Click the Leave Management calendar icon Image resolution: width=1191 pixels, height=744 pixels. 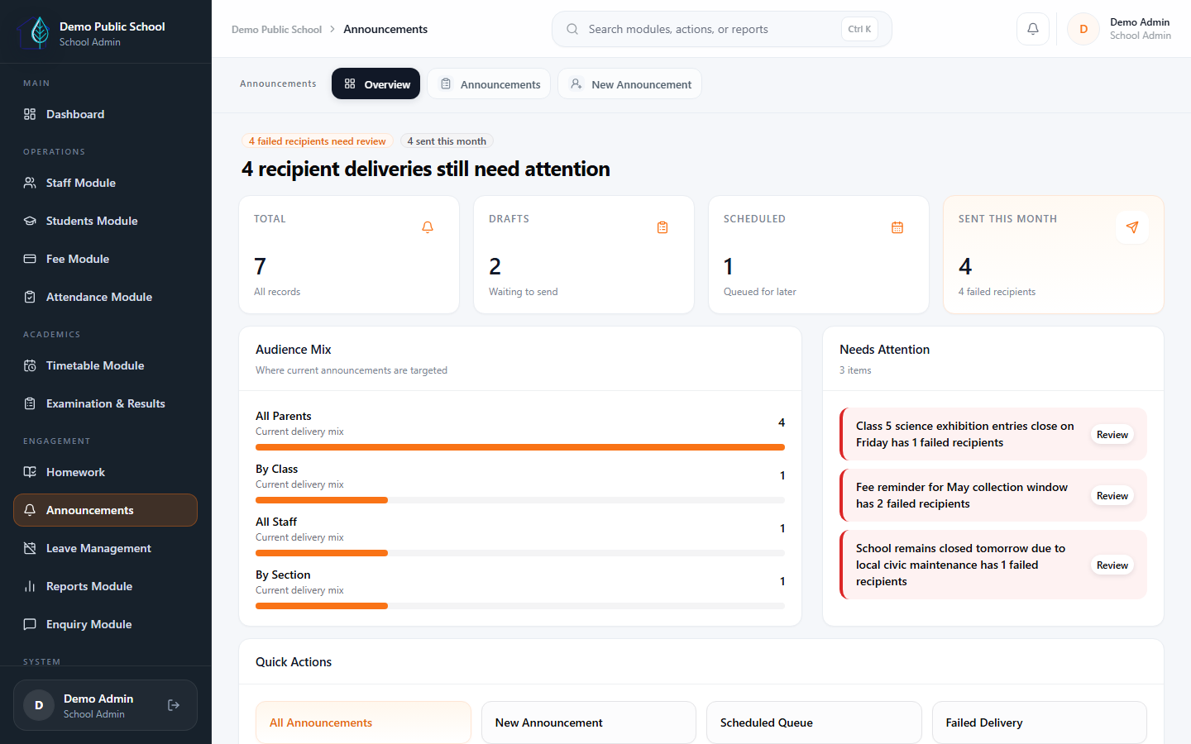coord(30,548)
